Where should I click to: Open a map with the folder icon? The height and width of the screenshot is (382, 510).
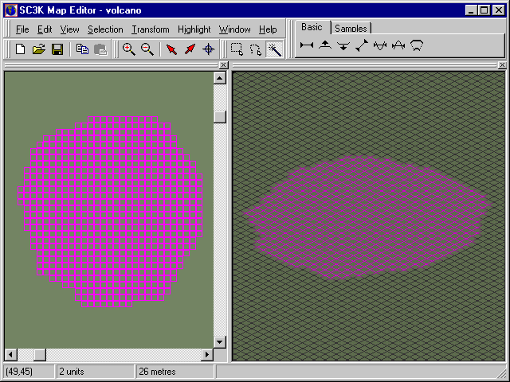[38, 49]
